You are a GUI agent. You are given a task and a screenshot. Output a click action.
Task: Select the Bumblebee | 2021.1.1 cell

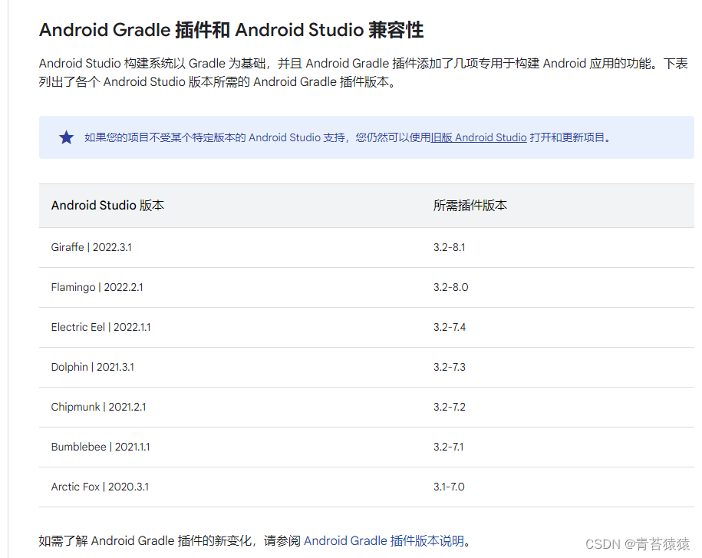pyautogui.click(x=101, y=447)
